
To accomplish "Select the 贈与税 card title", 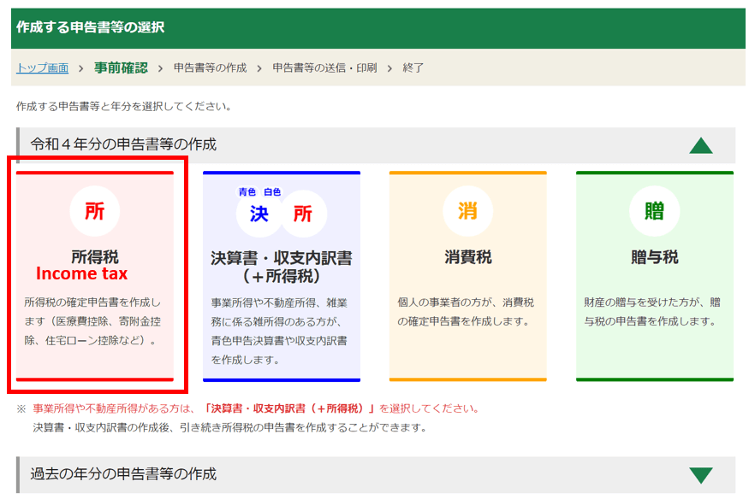I will pyautogui.click(x=655, y=257).
